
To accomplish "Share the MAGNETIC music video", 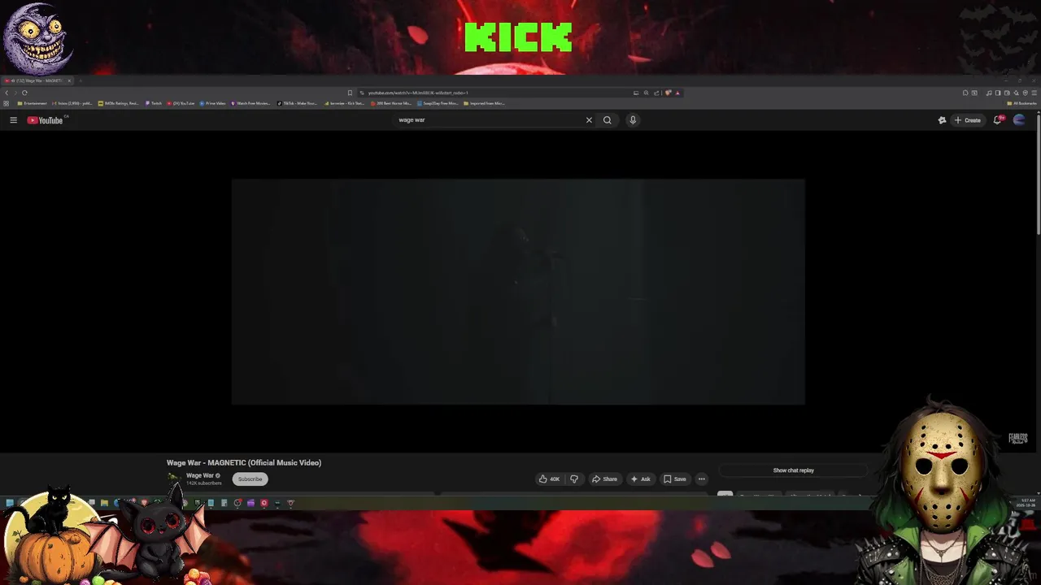I will pyautogui.click(x=604, y=479).
